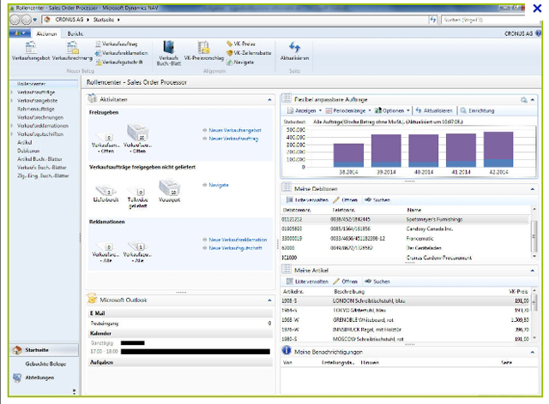Screen dimensions: 549x404
Task: Select Spotsmeyer's Furnishings debitor row
Action: [x=406, y=219]
